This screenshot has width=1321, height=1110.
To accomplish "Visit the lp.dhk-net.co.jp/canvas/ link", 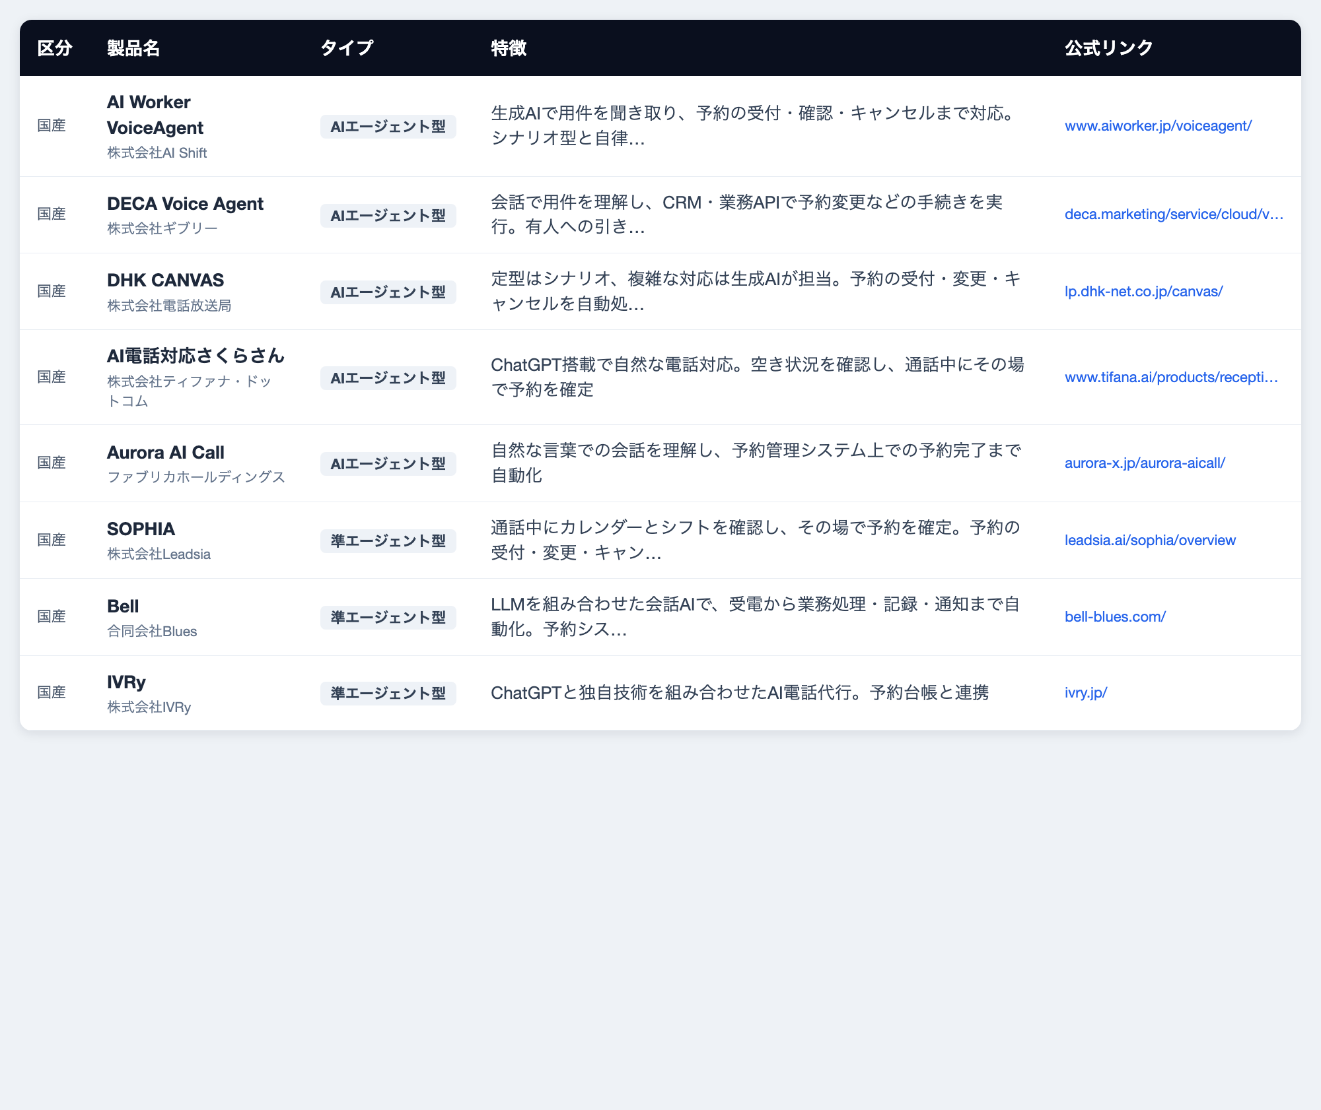I will pos(1143,292).
